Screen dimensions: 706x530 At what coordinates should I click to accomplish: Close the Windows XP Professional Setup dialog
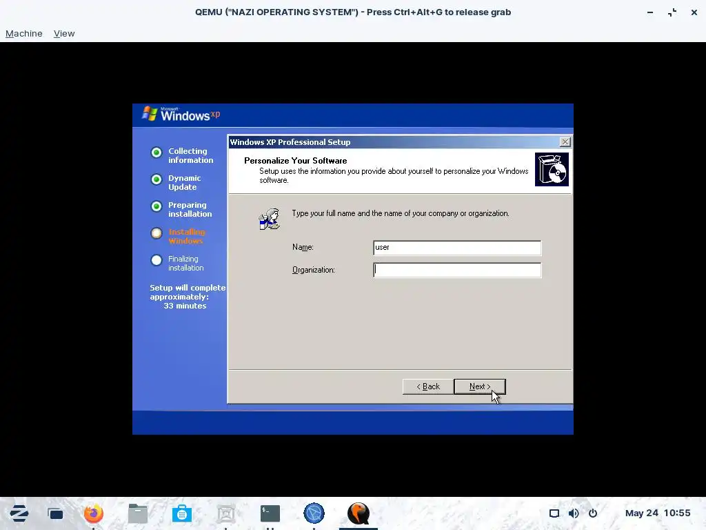pos(565,142)
